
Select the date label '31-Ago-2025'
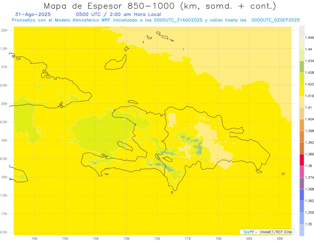(x=33, y=14)
